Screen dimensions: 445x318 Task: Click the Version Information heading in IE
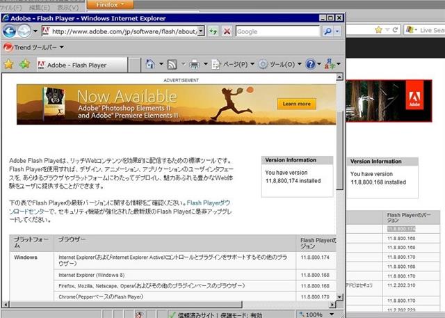pyautogui.click(x=291, y=160)
